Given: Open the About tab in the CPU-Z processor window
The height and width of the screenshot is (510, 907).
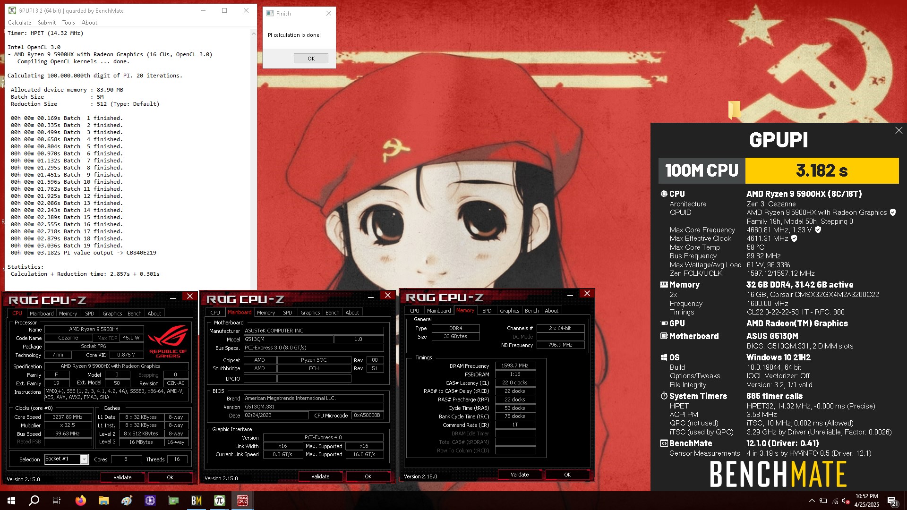Looking at the screenshot, I should coord(154,314).
